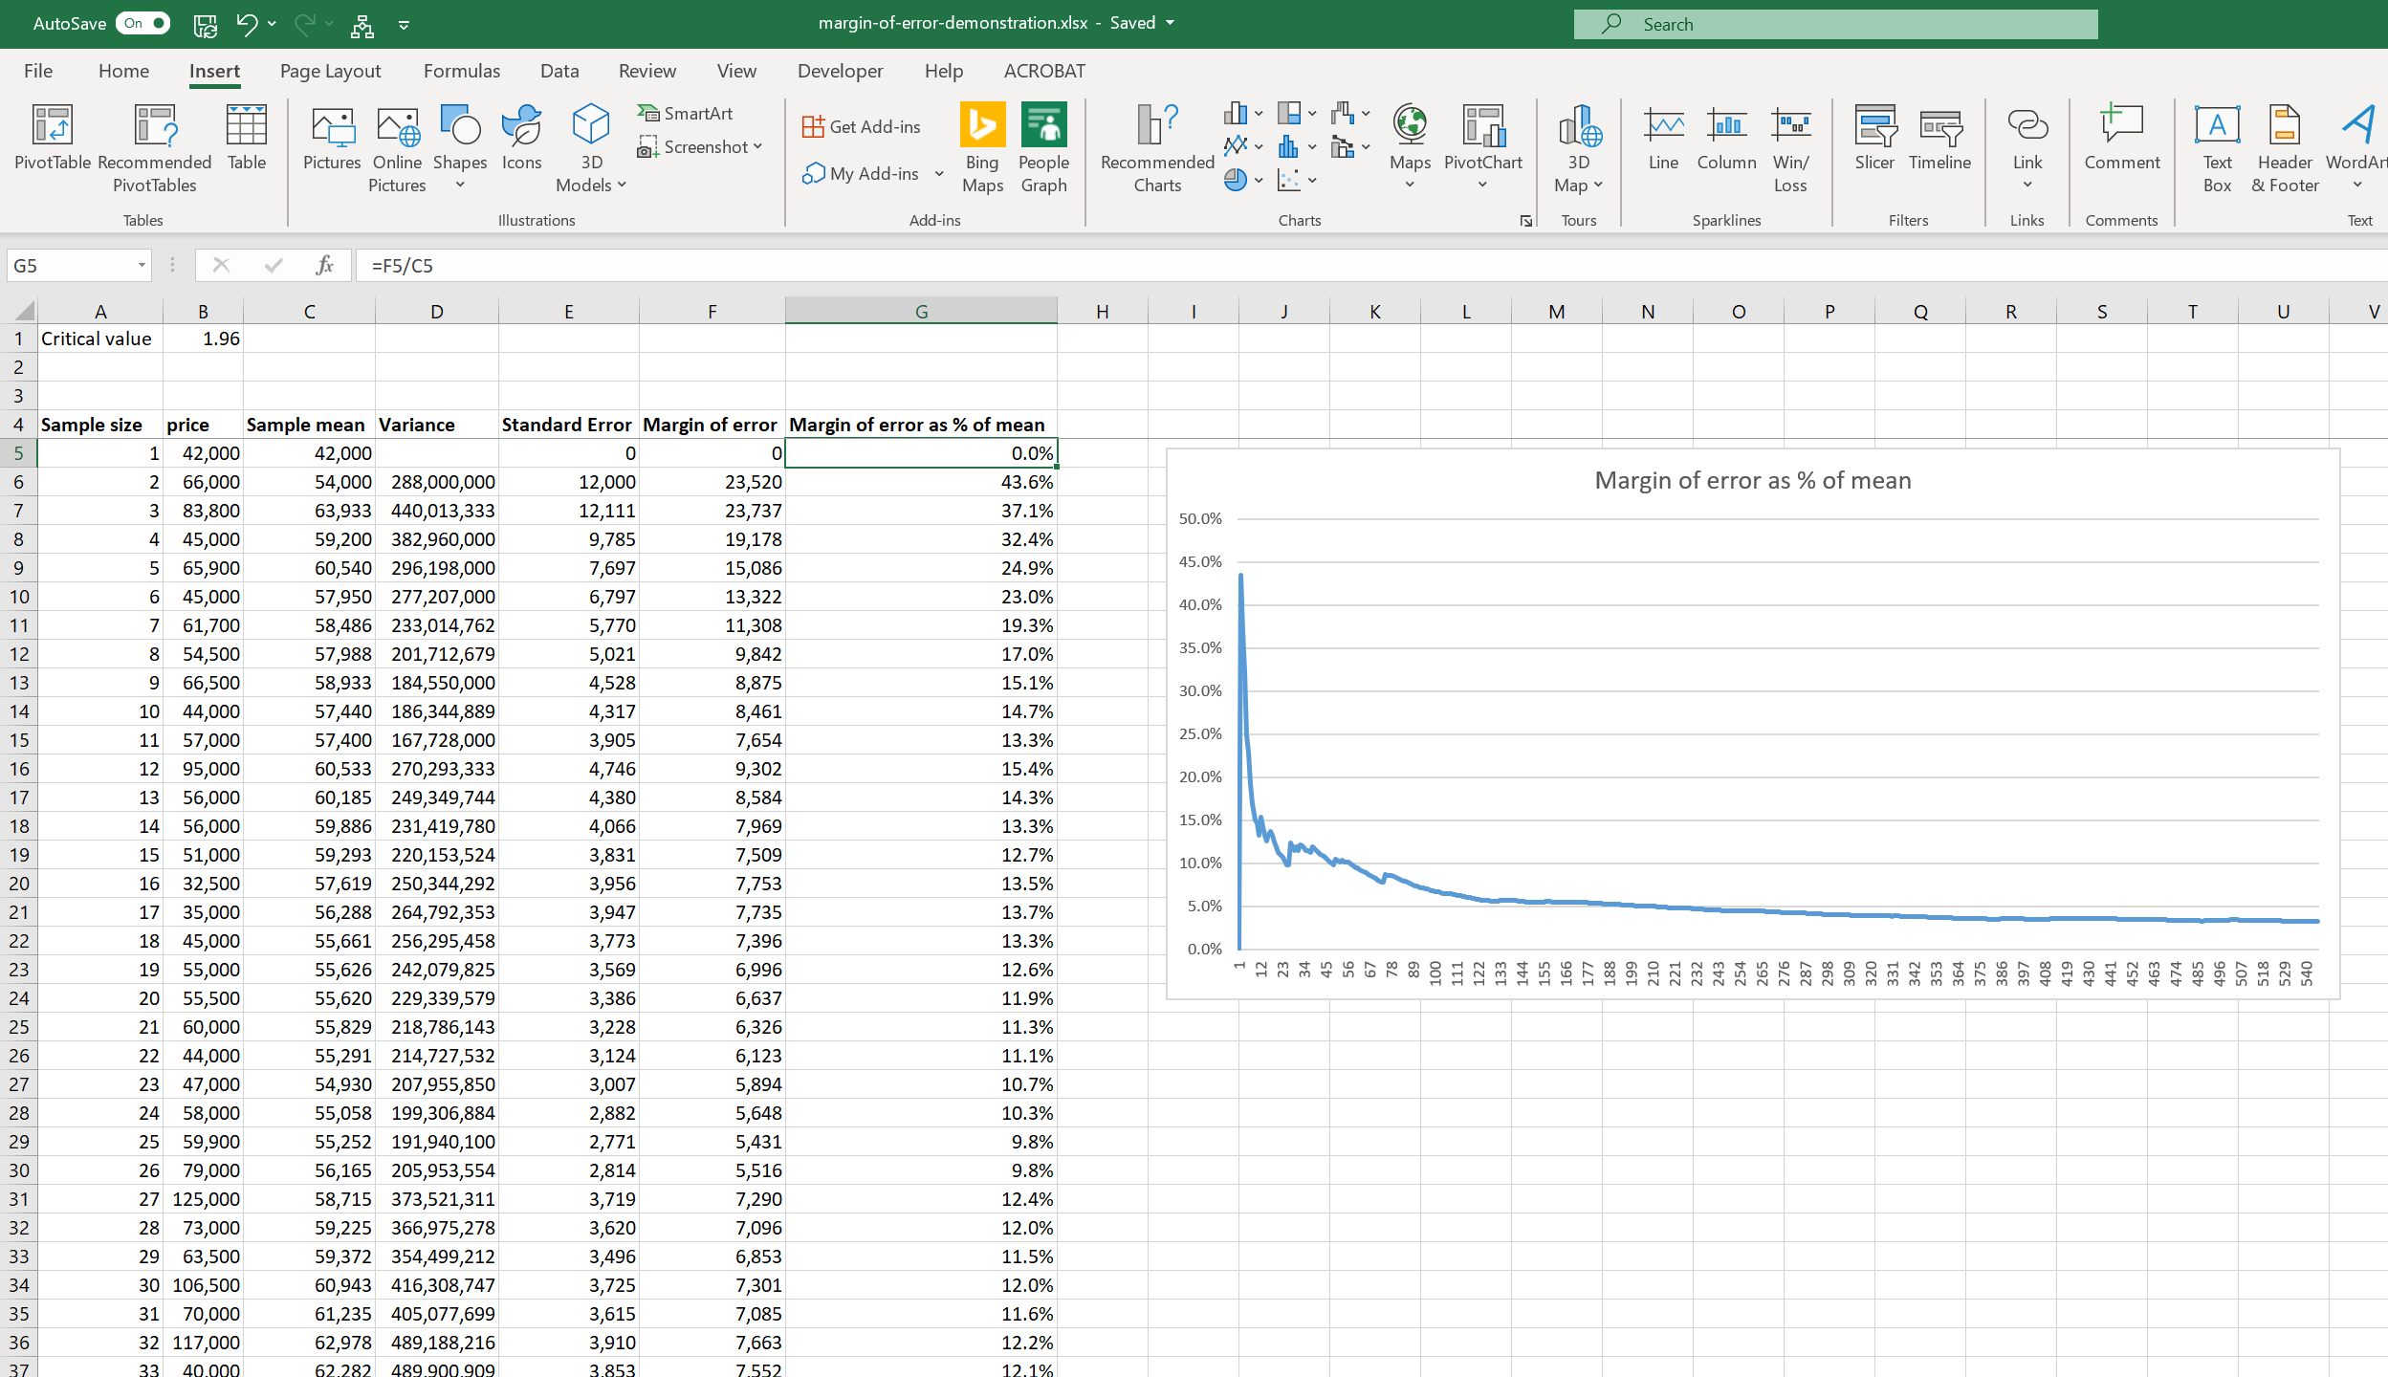Click the SmartArt button
2388x1377 pixels.
(x=687, y=113)
